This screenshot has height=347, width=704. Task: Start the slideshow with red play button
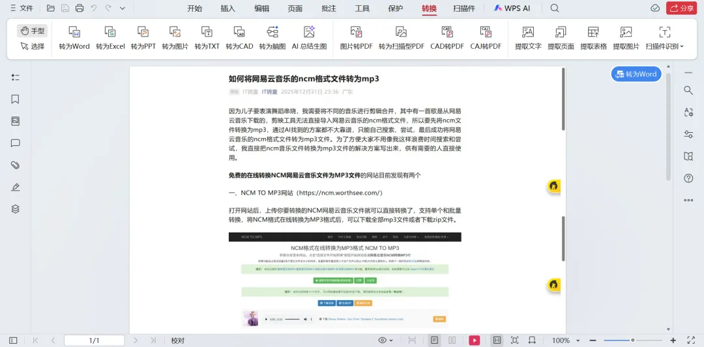point(474,340)
